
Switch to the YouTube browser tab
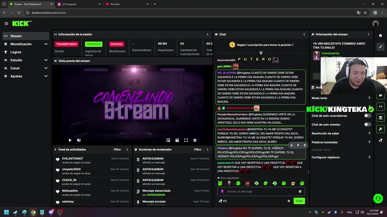[x=126, y=4]
